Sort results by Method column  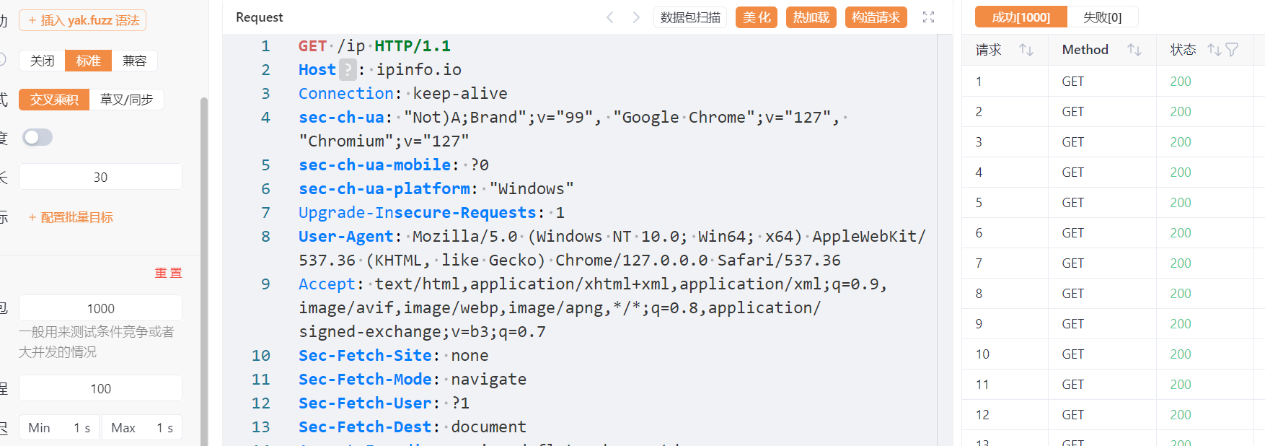coord(1134,50)
